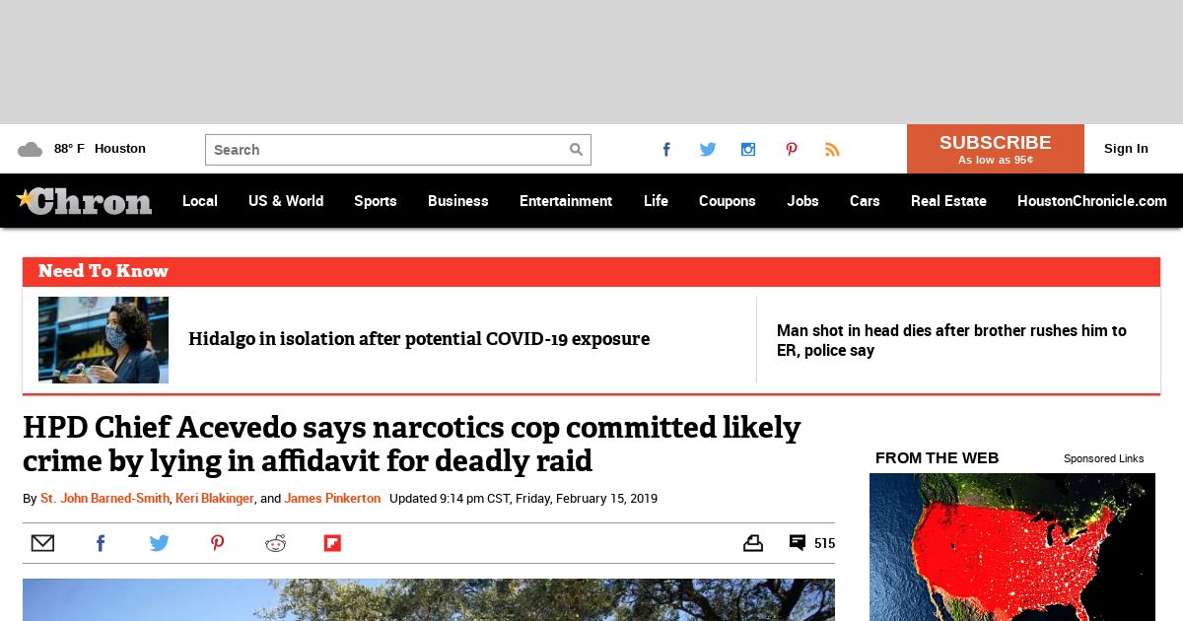Share article on Twitter
Screen dimensions: 1183x621
pyautogui.click(x=159, y=543)
